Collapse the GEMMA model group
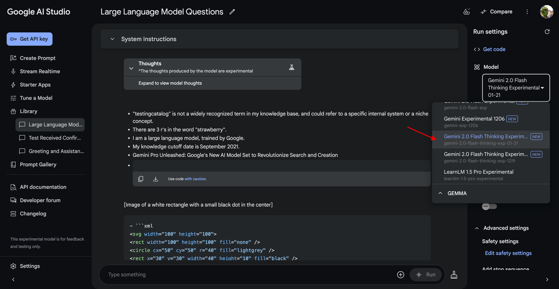The width and height of the screenshot is (559, 289). (440, 193)
